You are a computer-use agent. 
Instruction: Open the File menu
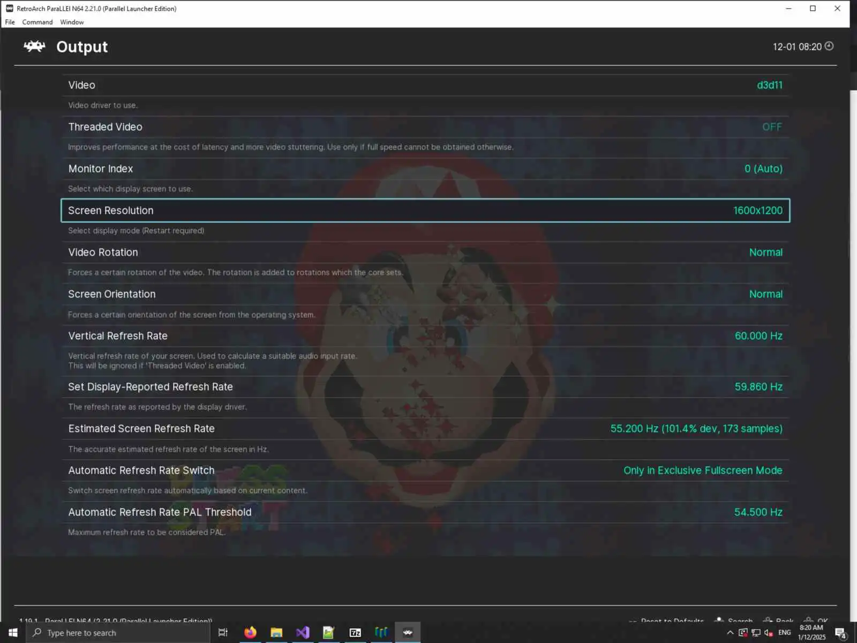(10, 22)
